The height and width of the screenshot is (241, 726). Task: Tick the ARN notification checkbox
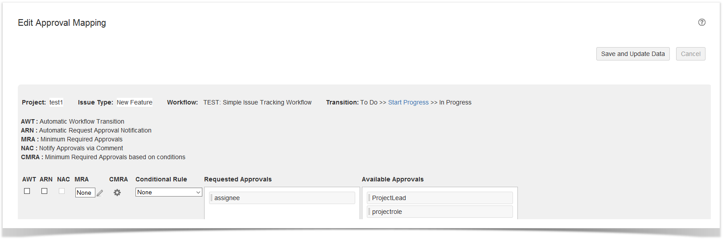tap(45, 191)
